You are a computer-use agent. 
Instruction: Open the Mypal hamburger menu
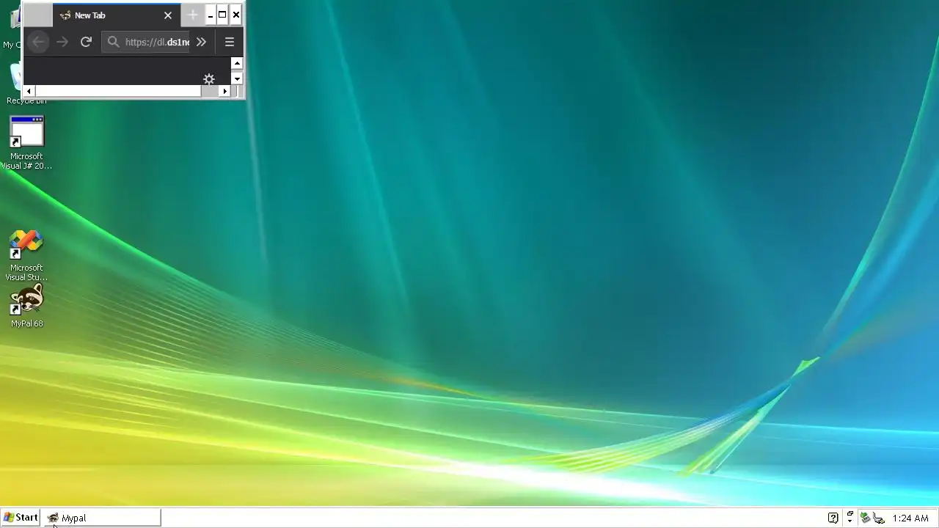[x=230, y=42]
